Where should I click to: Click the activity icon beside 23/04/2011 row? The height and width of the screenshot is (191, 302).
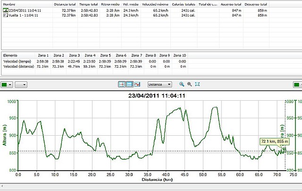6,10
